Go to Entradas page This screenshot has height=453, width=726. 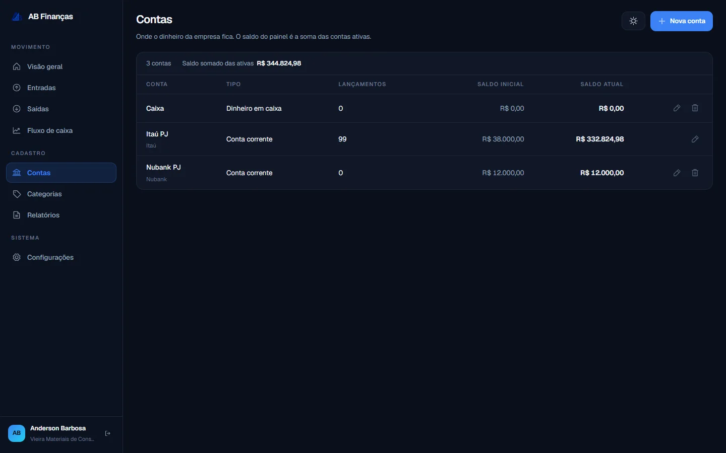coord(61,88)
